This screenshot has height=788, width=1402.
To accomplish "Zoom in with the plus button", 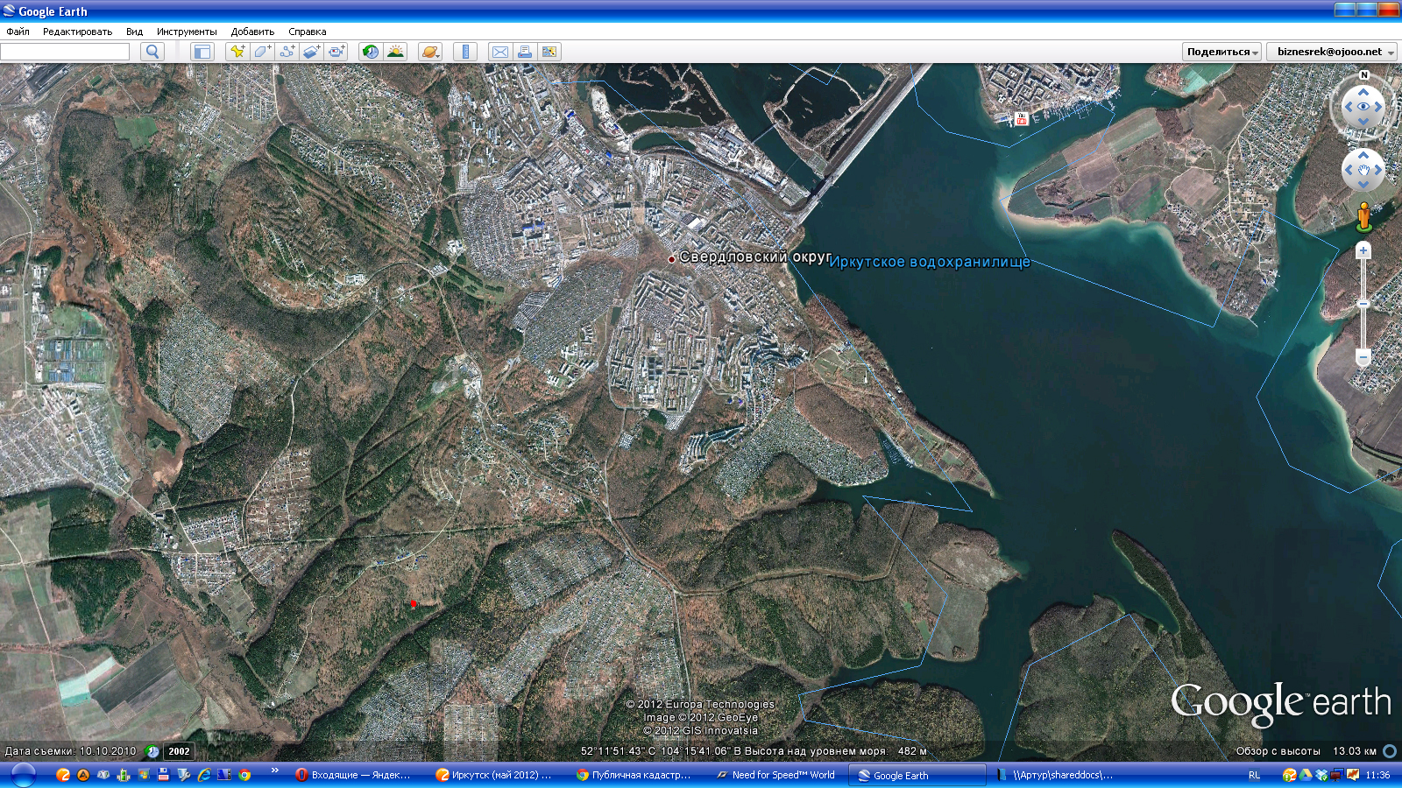I will [x=1363, y=250].
